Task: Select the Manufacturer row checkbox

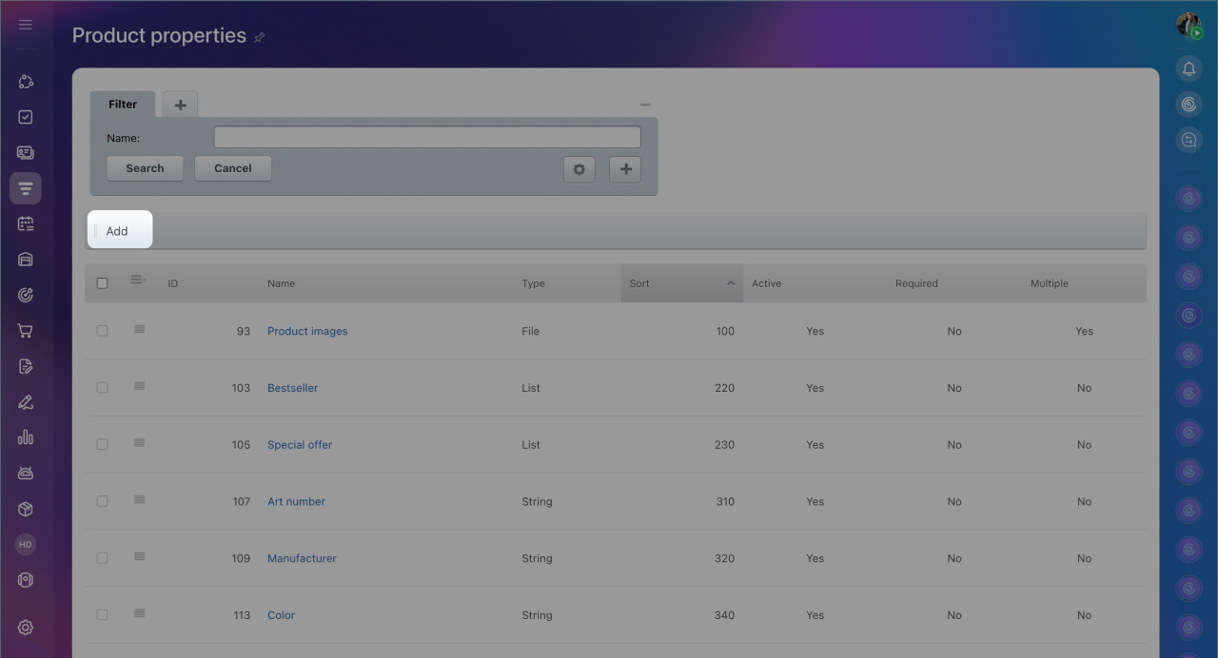Action: coord(103,558)
